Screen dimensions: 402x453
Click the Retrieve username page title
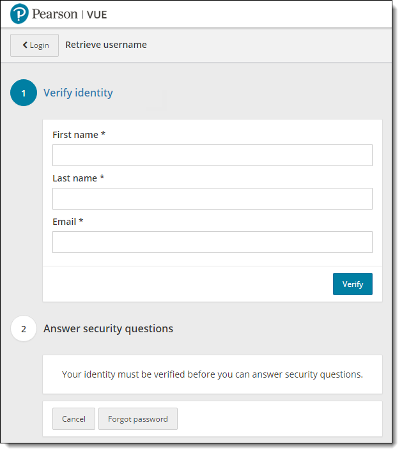point(107,45)
